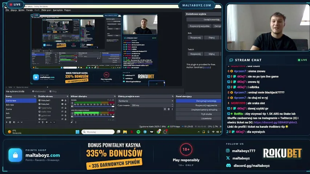Viewport: 310px width, 174px height.
Task: Open the Panele menu
Action: (29, 10)
